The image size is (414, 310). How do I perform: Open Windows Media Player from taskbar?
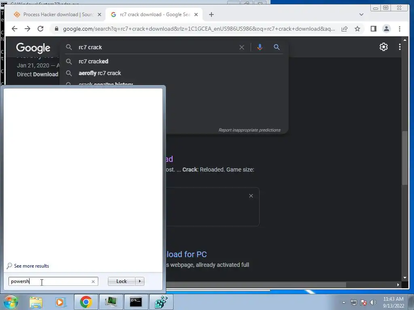pos(60,302)
